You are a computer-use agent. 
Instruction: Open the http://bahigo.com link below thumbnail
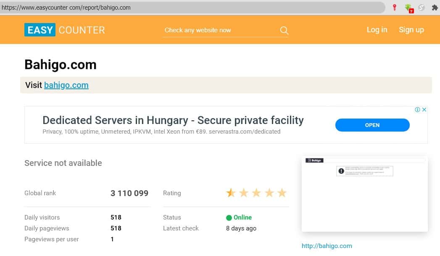[x=327, y=246]
